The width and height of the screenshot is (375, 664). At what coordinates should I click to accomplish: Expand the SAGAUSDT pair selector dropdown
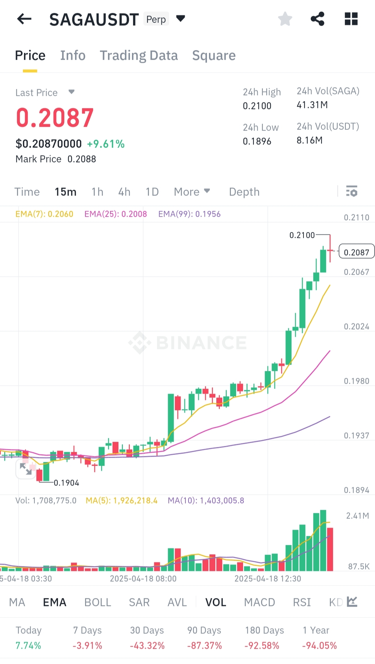point(181,18)
